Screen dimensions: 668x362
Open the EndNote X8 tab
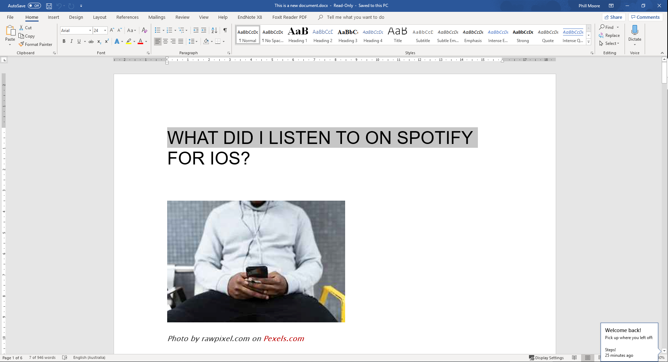tap(249, 17)
